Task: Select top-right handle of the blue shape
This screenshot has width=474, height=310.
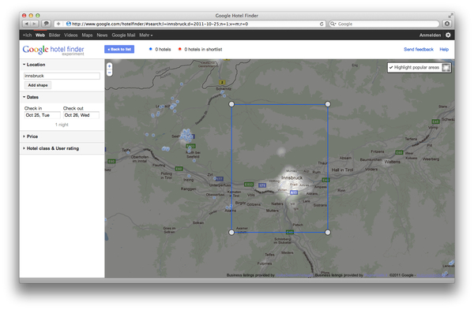Action: tap(328, 104)
